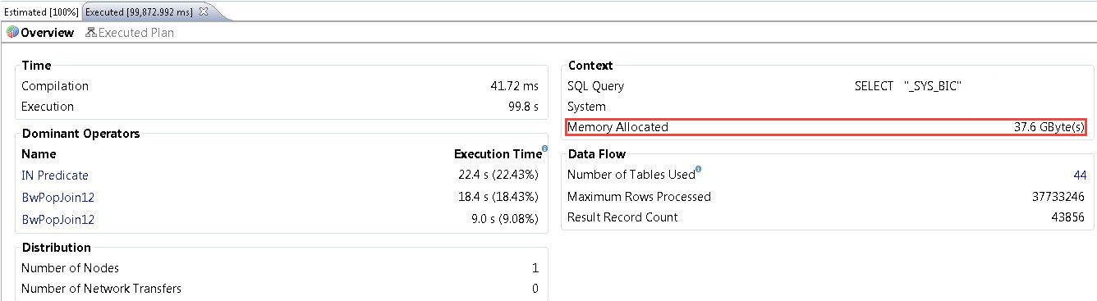Click the 44 tables used value link
The image size is (1097, 301).
point(1080,176)
